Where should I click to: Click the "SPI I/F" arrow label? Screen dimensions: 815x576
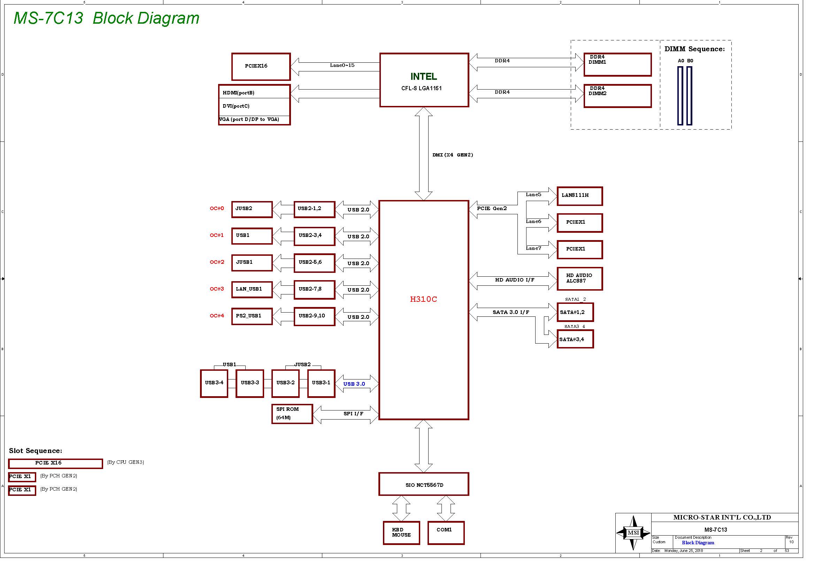click(353, 414)
